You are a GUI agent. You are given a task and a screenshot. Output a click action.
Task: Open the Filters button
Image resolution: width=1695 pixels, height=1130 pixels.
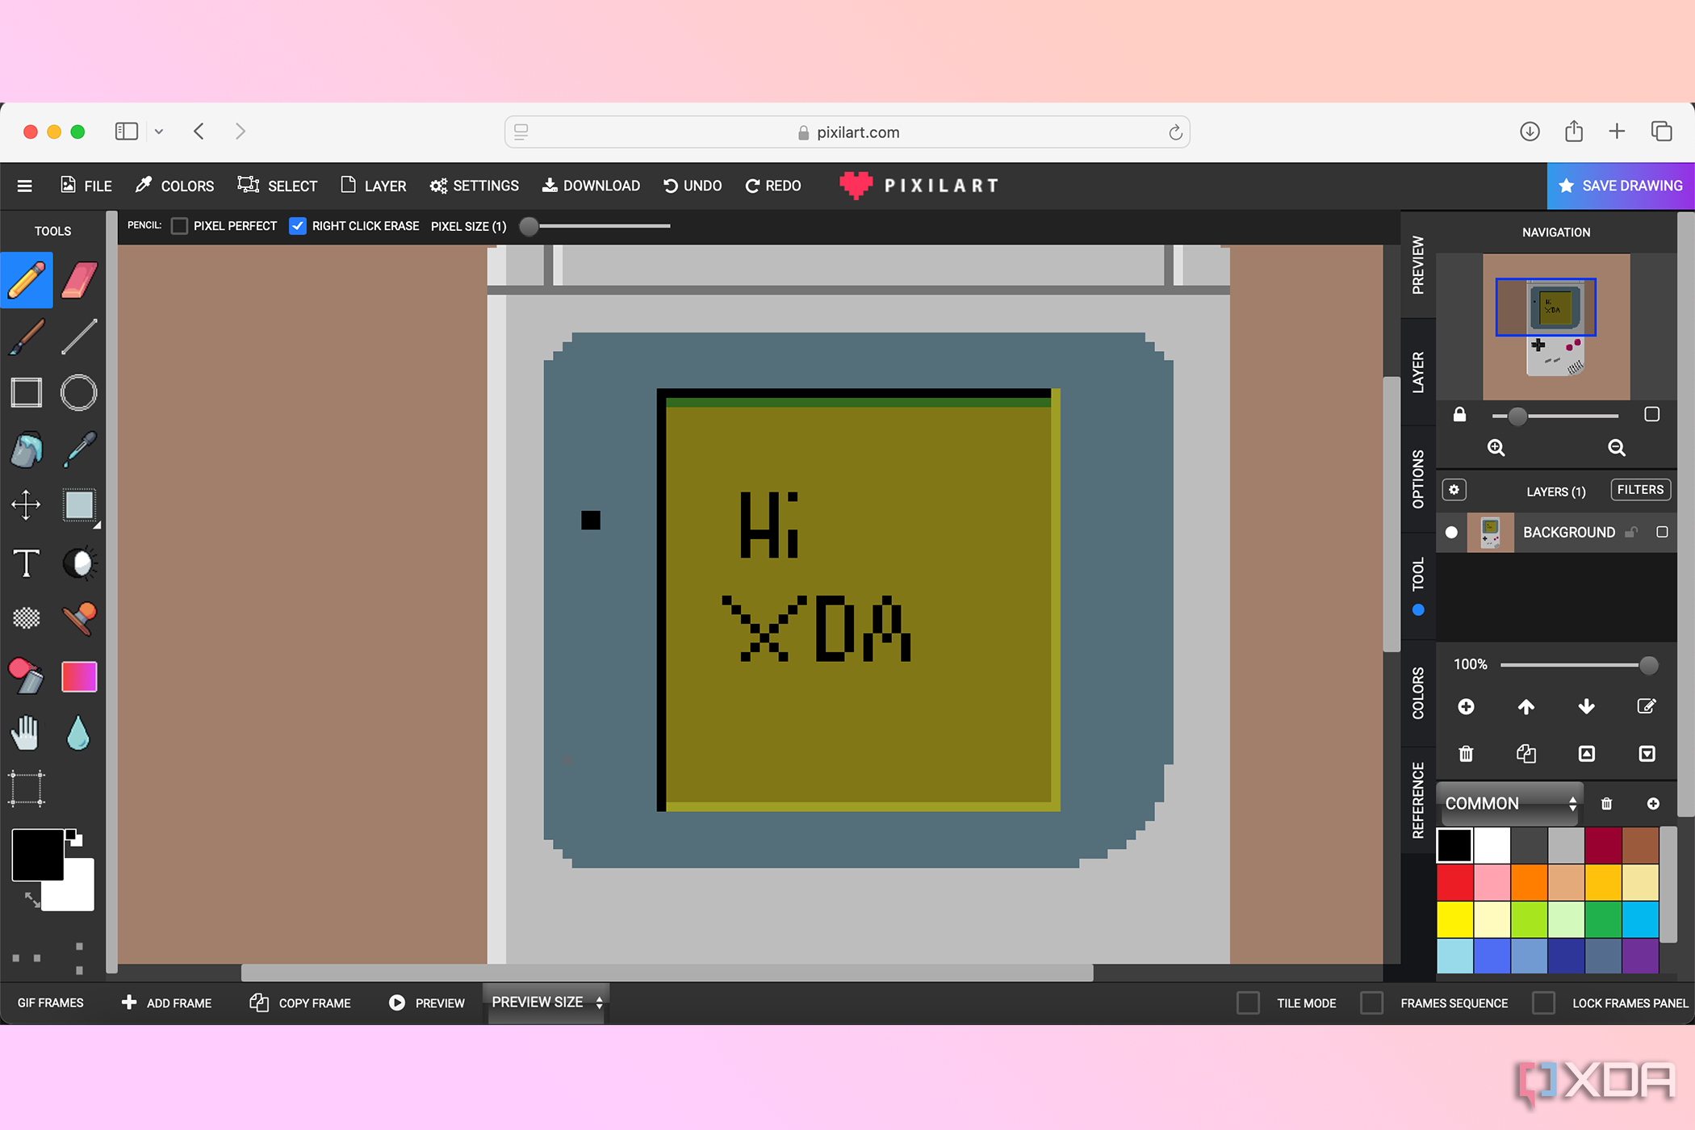click(1640, 490)
